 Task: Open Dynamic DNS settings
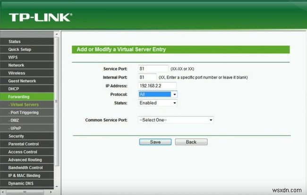[x=27, y=183]
